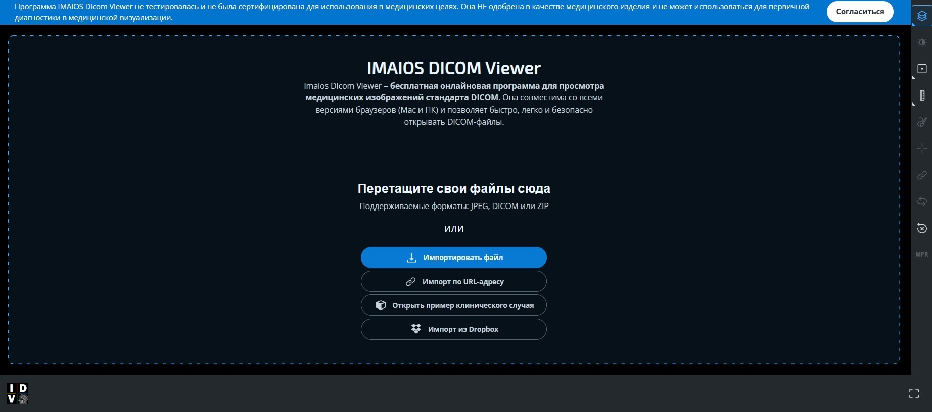Open the clinical case example (Открыть пример клинического случая)
This screenshot has width=932, height=412.
pyautogui.click(x=453, y=305)
